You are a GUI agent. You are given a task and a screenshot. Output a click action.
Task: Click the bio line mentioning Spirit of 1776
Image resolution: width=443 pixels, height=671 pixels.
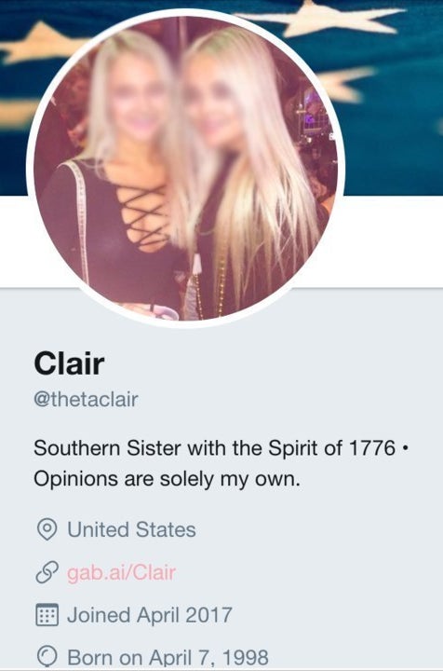pos(221,448)
